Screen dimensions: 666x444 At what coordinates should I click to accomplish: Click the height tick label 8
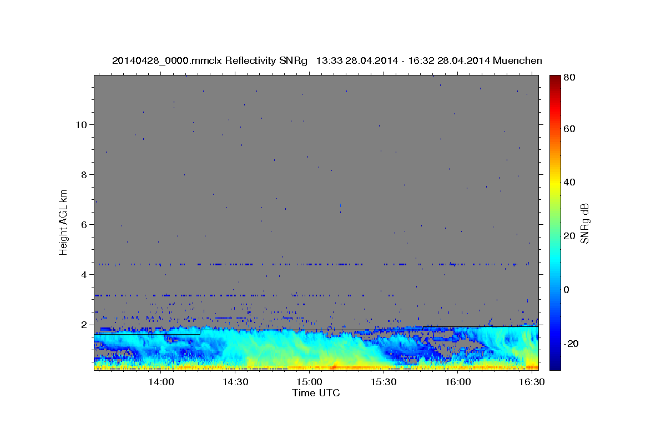[84, 174]
